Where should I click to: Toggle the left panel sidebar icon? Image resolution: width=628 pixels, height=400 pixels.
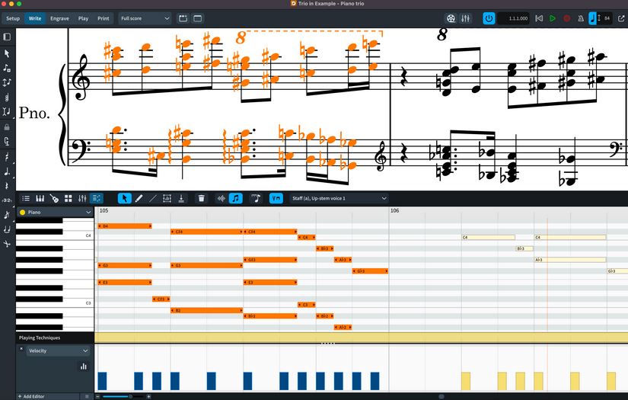[x=7, y=37]
